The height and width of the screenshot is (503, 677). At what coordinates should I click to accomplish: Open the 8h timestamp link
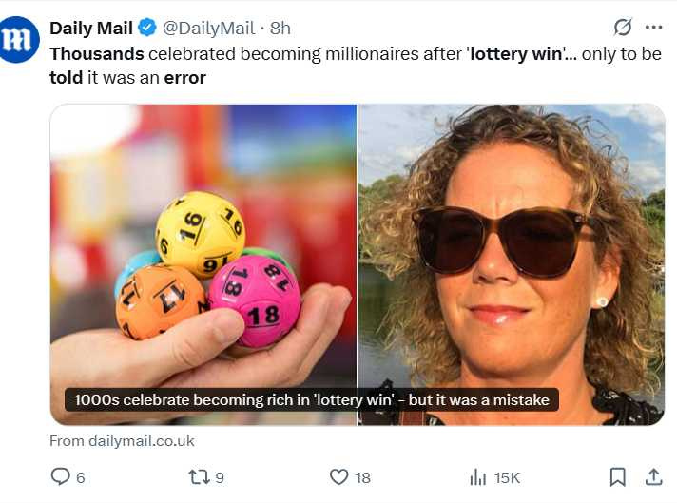(x=280, y=28)
